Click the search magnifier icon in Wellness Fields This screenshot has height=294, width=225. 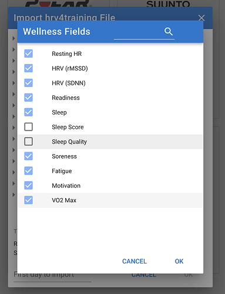pos(169,31)
